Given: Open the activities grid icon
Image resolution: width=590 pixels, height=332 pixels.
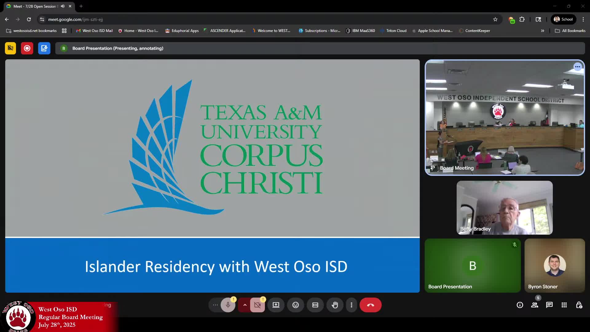Looking at the screenshot, I should (x=564, y=305).
